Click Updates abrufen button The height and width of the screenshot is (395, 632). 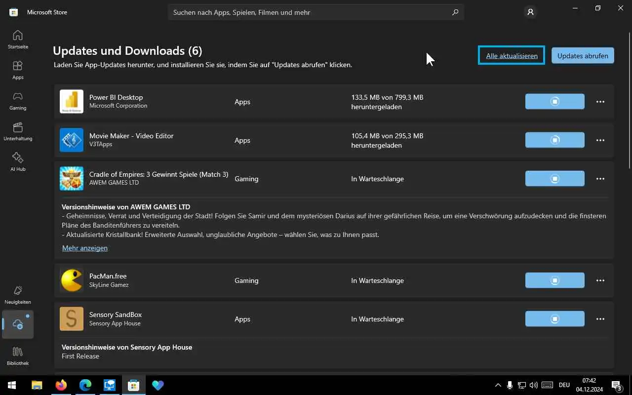[x=583, y=56]
